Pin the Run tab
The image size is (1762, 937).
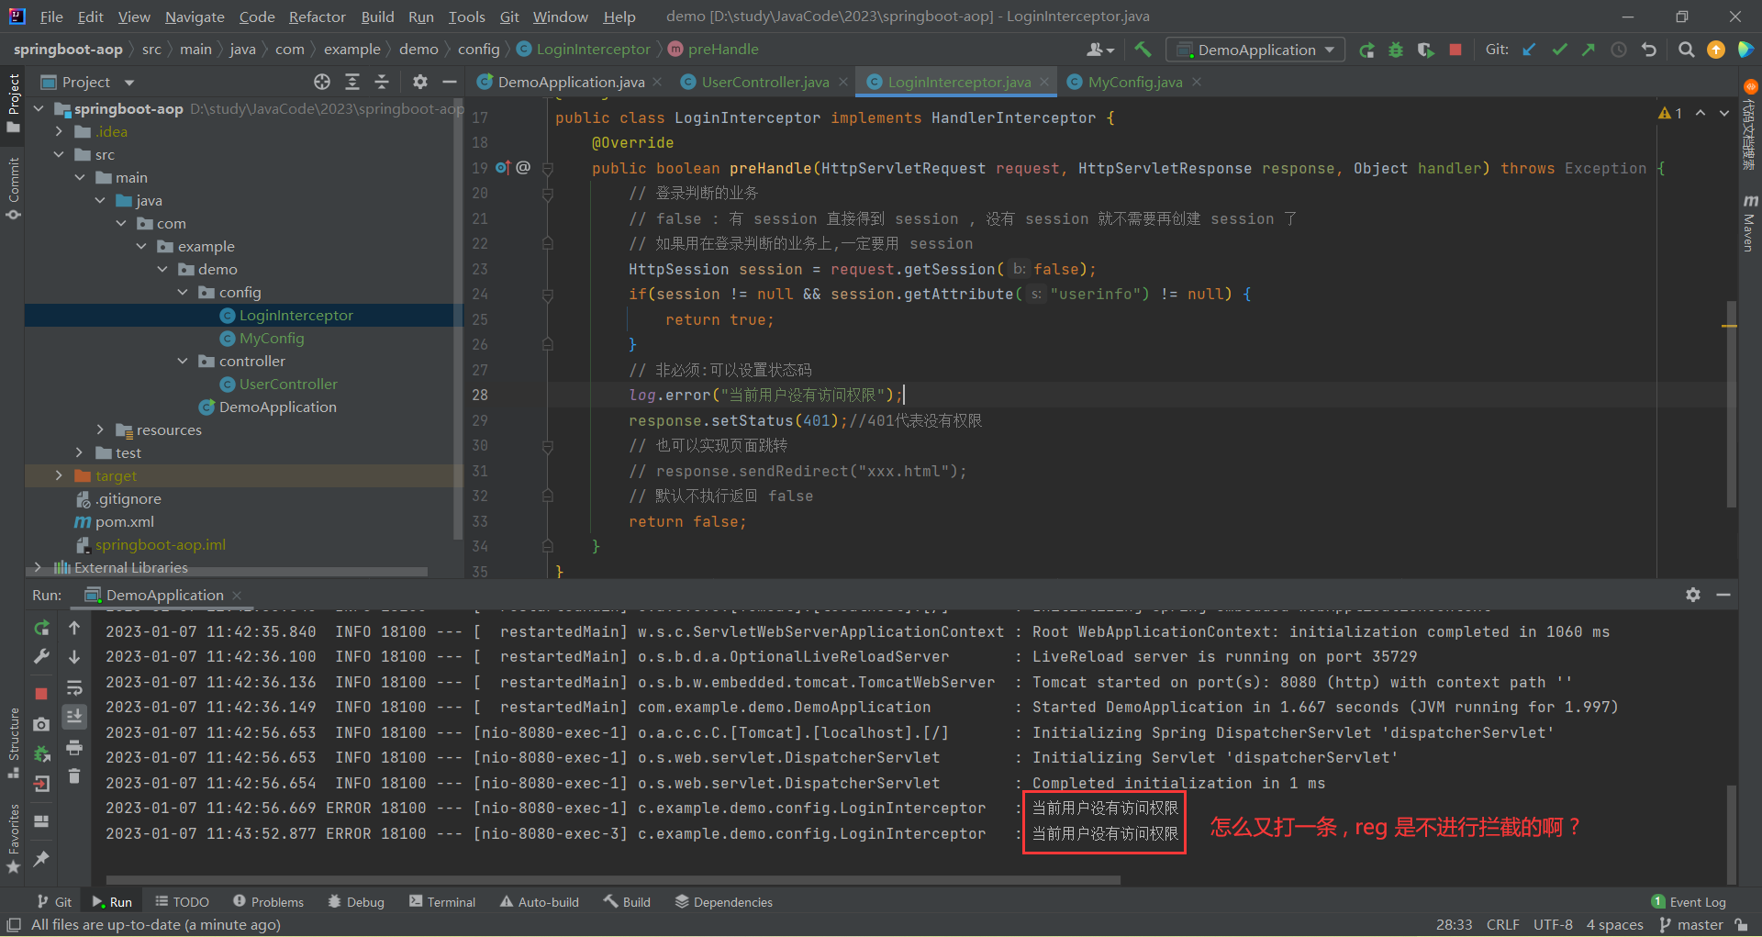coord(41,859)
